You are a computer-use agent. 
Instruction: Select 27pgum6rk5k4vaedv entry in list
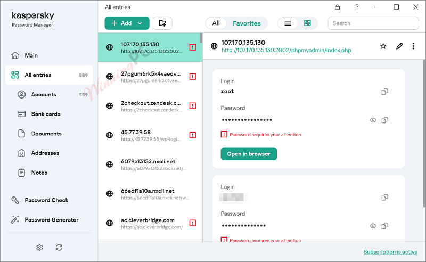[150, 77]
